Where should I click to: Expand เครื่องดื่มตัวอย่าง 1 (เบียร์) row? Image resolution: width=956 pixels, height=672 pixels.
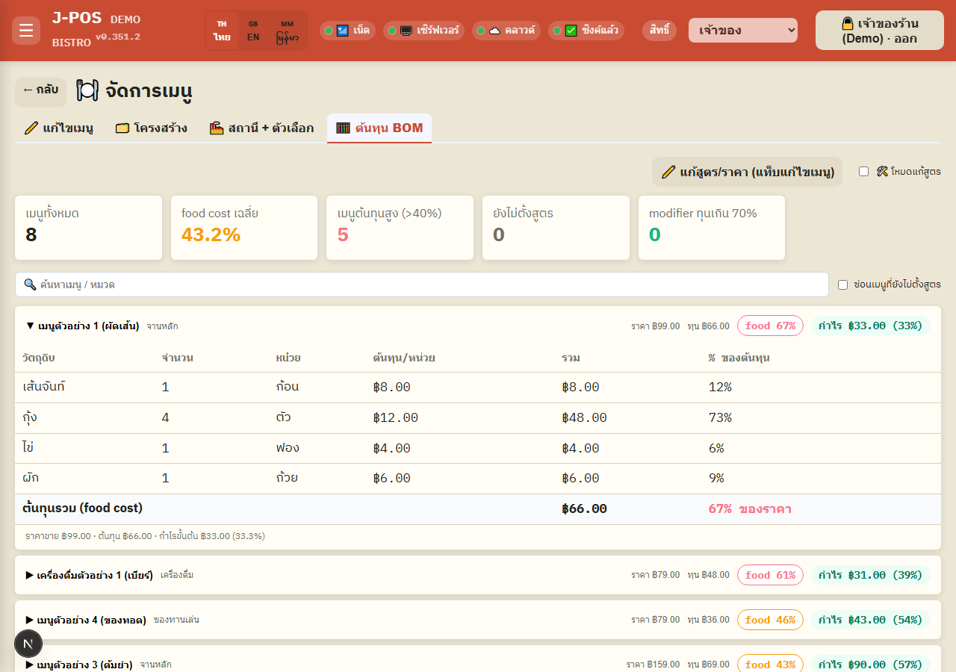[x=478, y=575]
